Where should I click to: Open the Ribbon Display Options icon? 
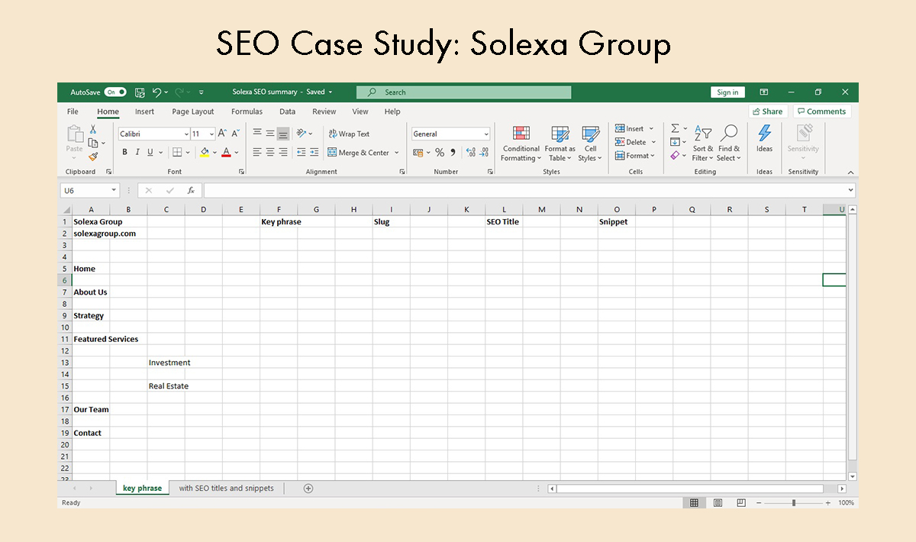tap(764, 92)
